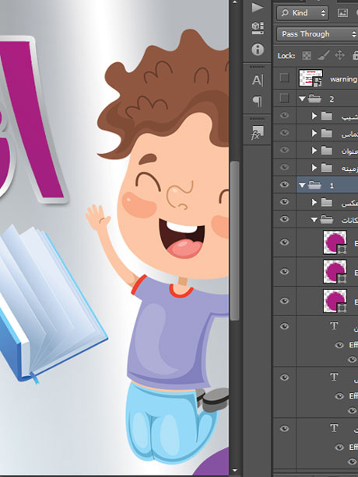This screenshot has width=358, height=477.
Task: Toggle Effects visibility on second text layer
Action: pos(339,396)
